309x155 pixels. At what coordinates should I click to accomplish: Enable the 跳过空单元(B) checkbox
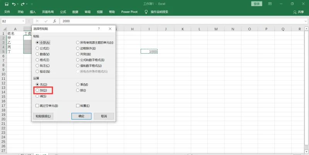point(37,106)
